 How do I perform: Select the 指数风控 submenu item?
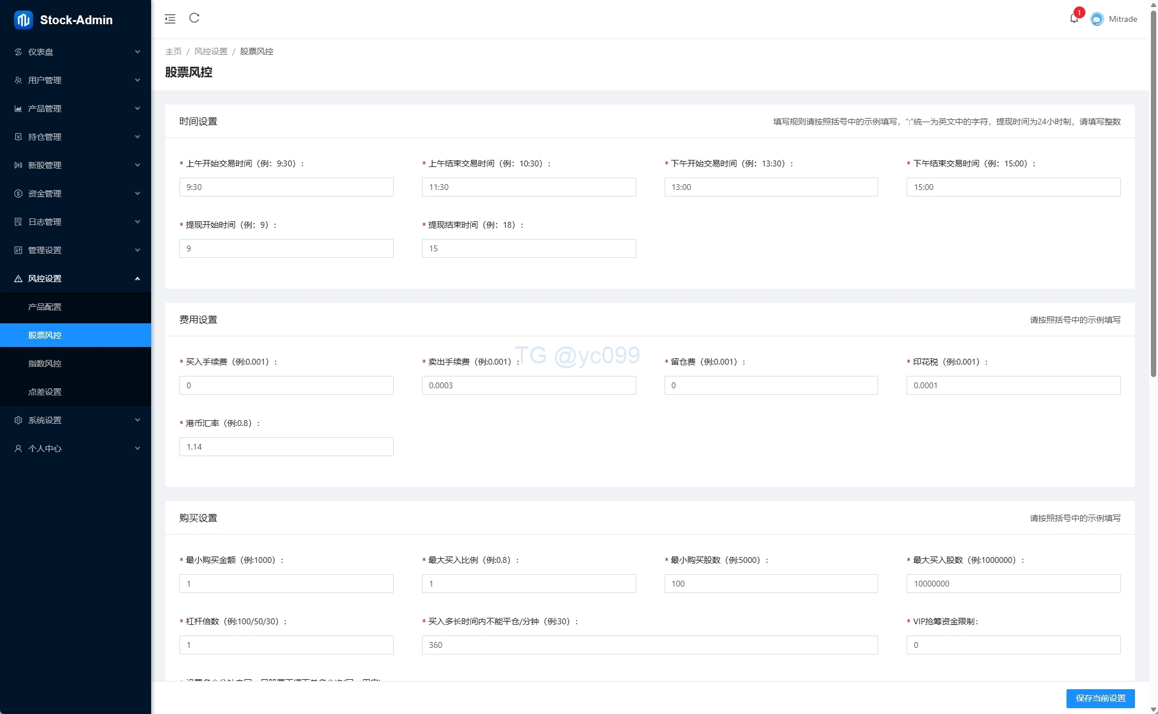[x=45, y=363]
